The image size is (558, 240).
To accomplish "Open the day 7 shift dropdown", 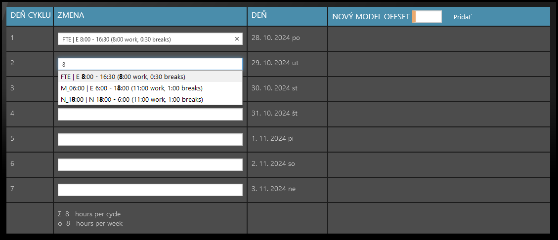I will [x=150, y=190].
